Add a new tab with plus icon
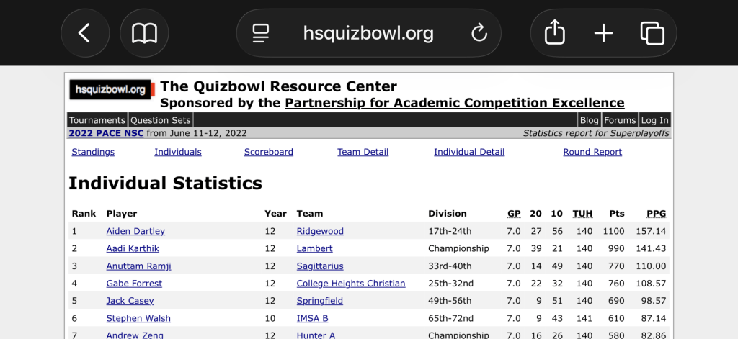The image size is (738, 339). (603, 33)
